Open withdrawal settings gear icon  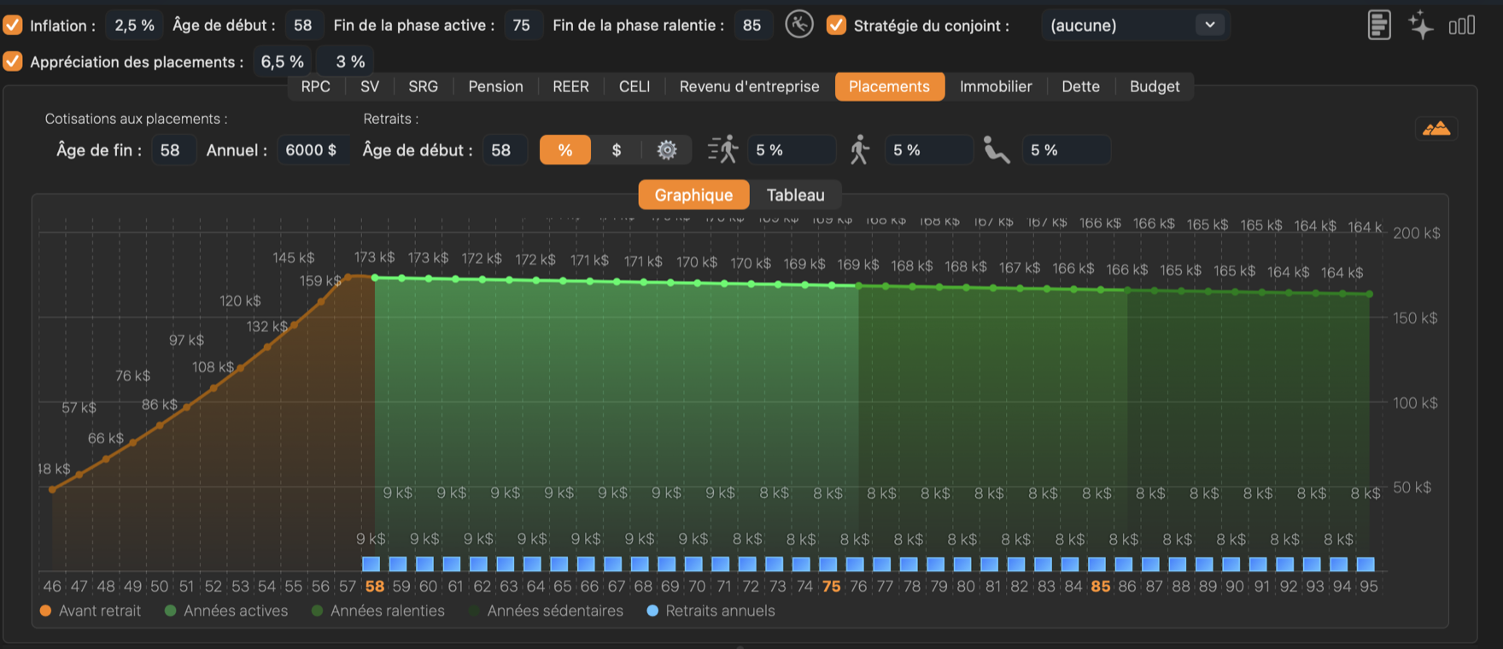667,150
